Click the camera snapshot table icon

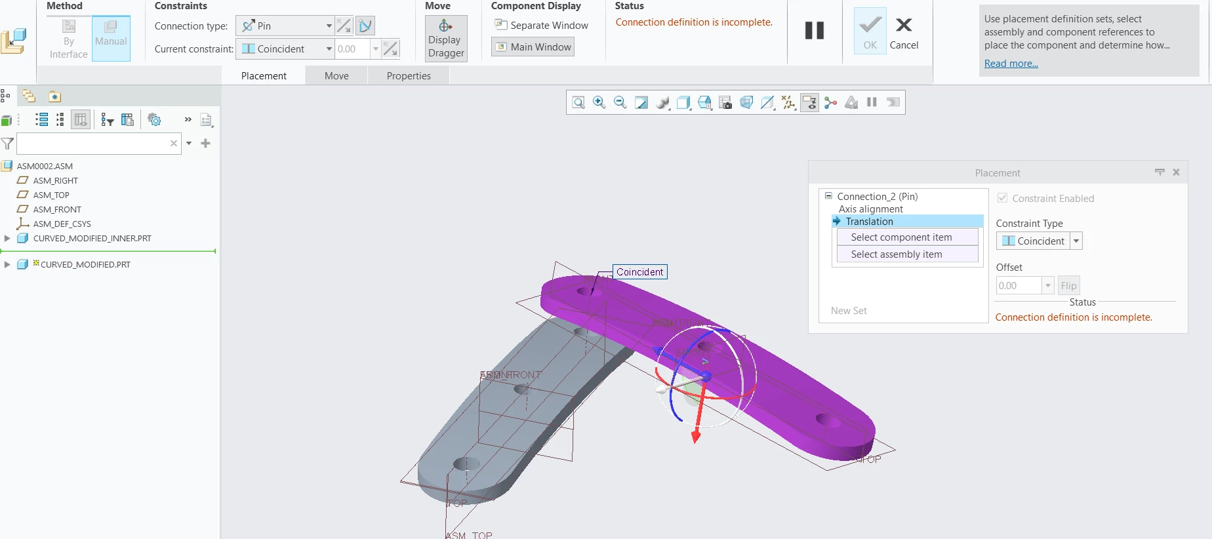click(725, 102)
